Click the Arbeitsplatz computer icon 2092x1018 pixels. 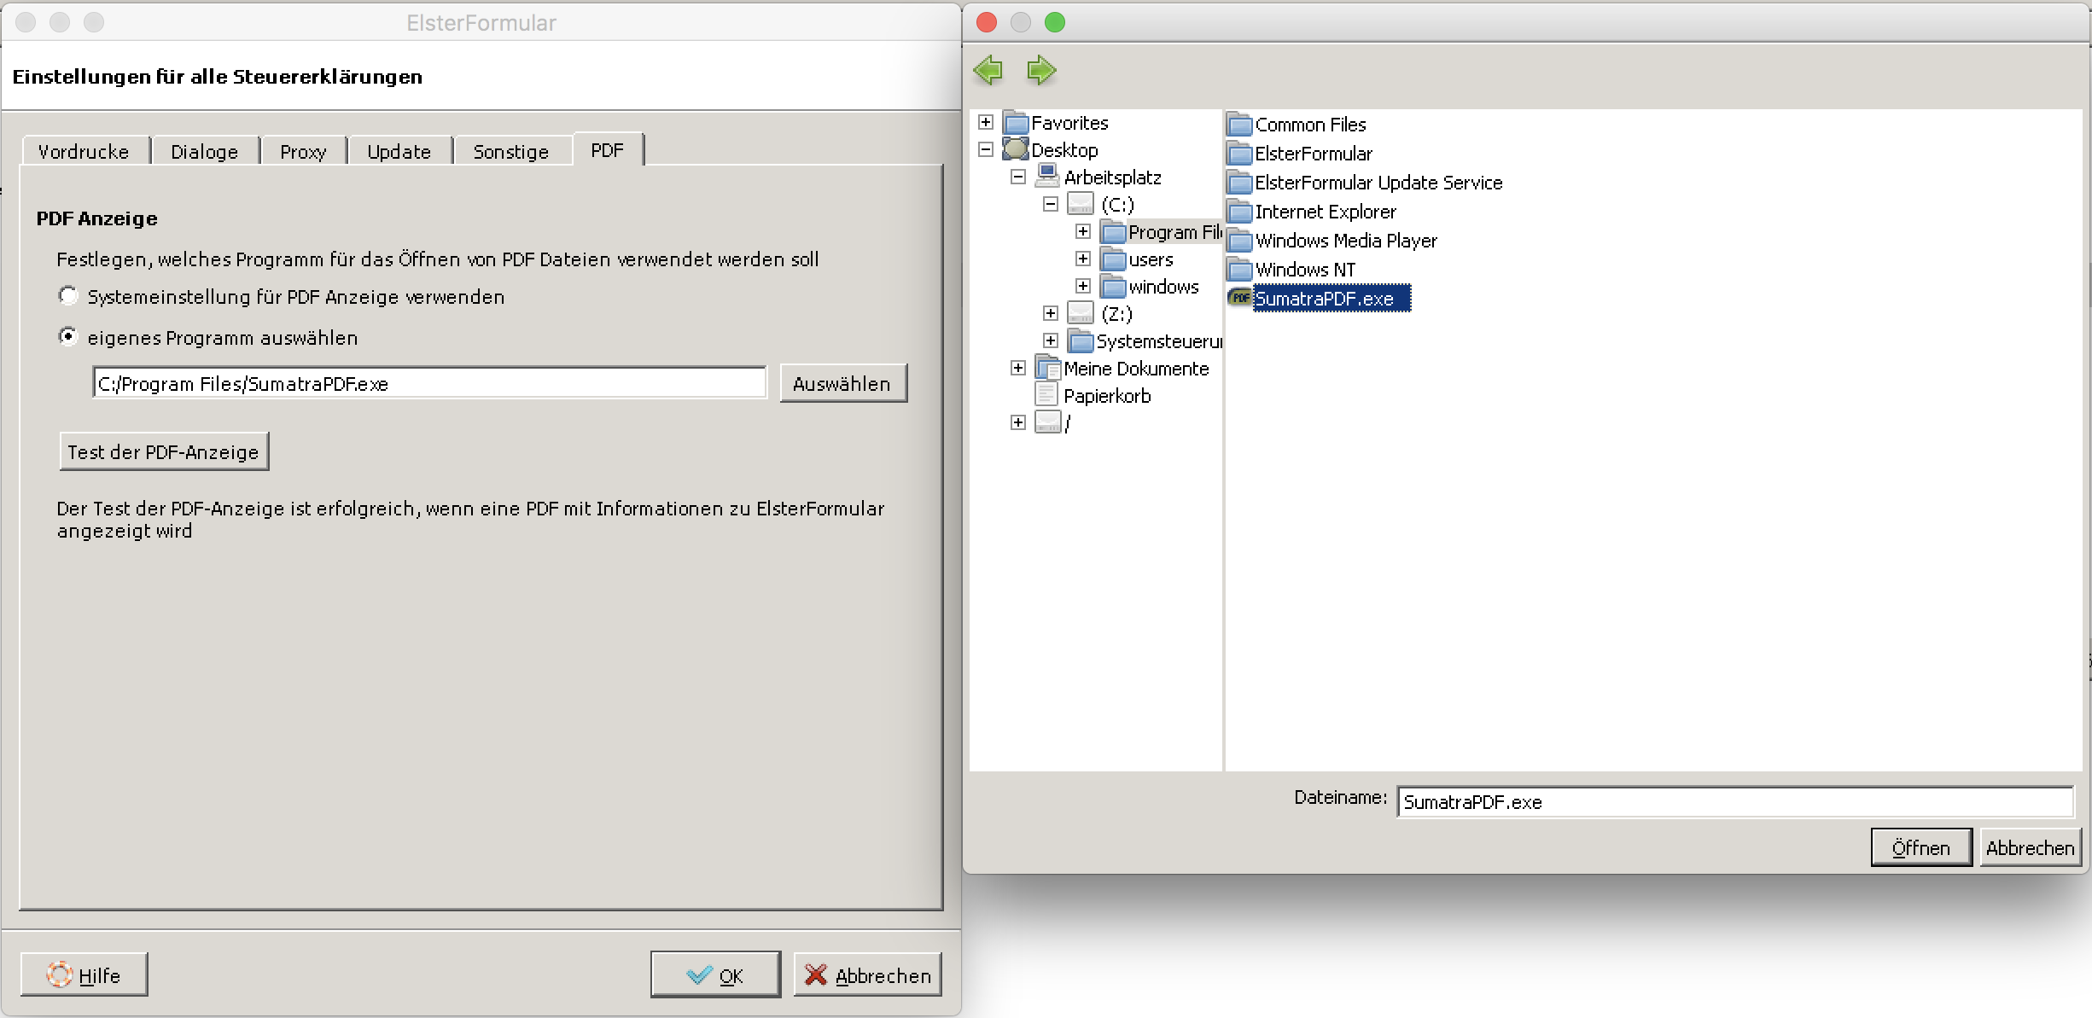(x=1048, y=176)
